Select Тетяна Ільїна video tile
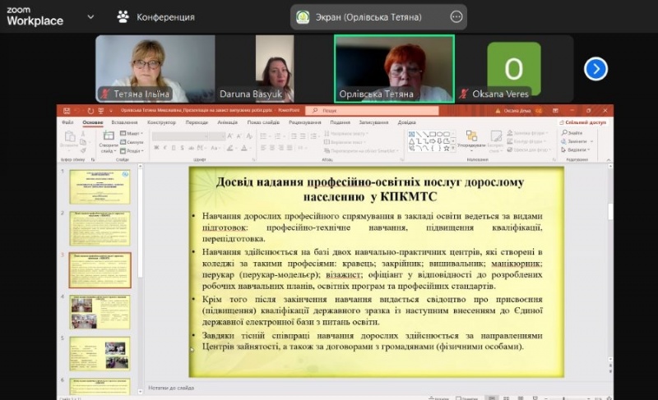658x400 pixels. pos(155,64)
